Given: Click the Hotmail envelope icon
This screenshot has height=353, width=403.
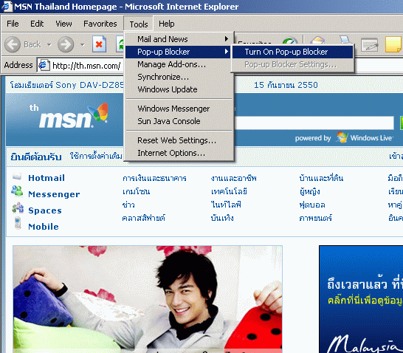Looking at the screenshot, I should [x=17, y=176].
